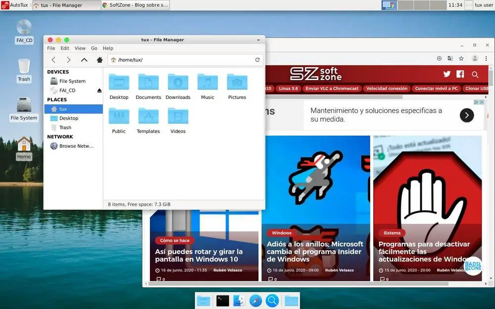Switch to tux - File Manager taskbar button

[x=67, y=5]
